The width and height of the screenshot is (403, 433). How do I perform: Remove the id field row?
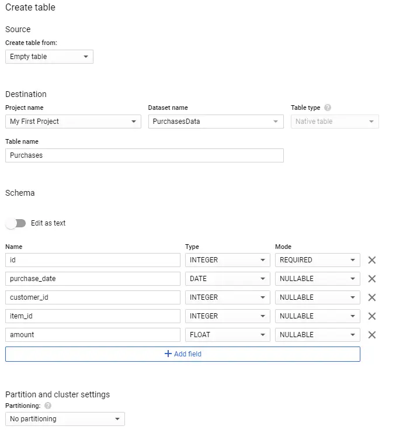click(372, 260)
